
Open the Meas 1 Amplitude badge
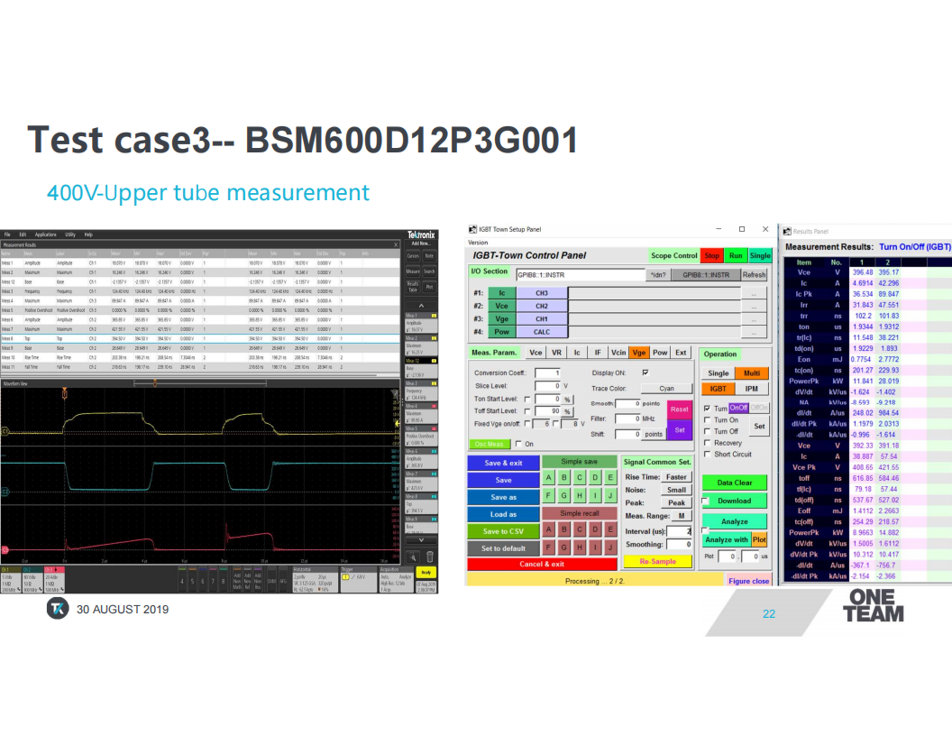click(421, 323)
